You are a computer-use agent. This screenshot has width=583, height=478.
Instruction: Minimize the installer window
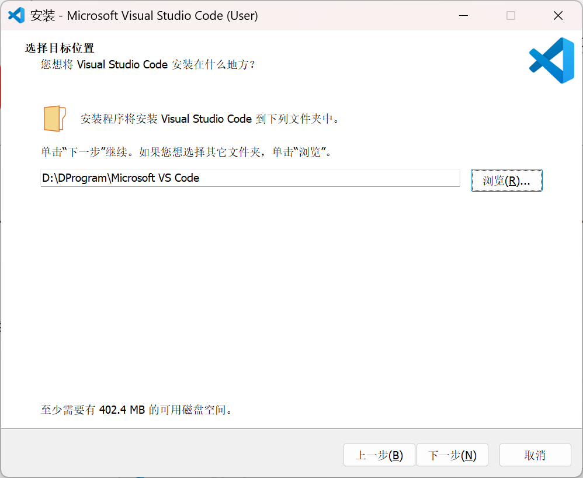coord(463,16)
